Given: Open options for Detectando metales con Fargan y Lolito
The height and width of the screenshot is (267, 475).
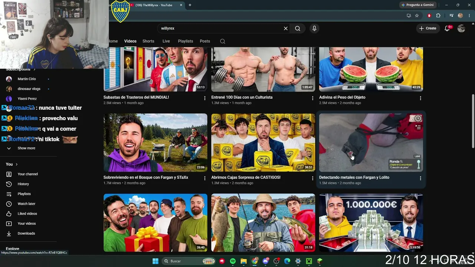Looking at the screenshot, I should (x=420, y=178).
